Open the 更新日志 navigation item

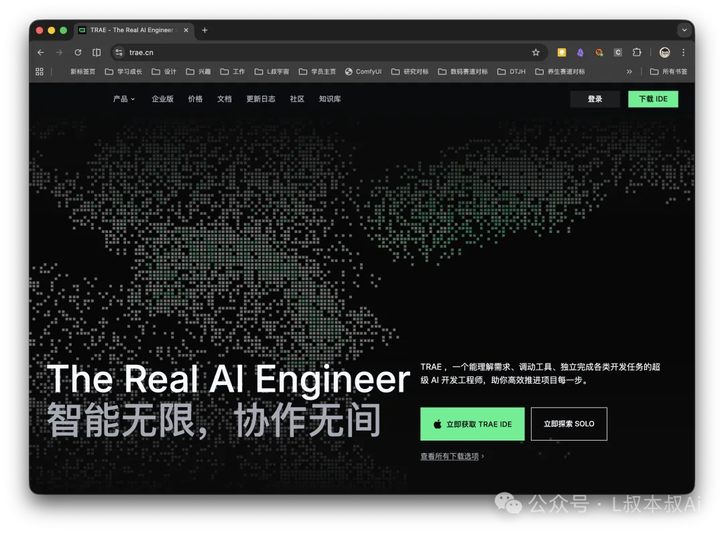click(261, 98)
